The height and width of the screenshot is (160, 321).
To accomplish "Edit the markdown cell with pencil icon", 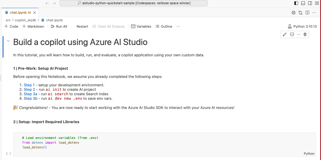I will pos(285,34).
